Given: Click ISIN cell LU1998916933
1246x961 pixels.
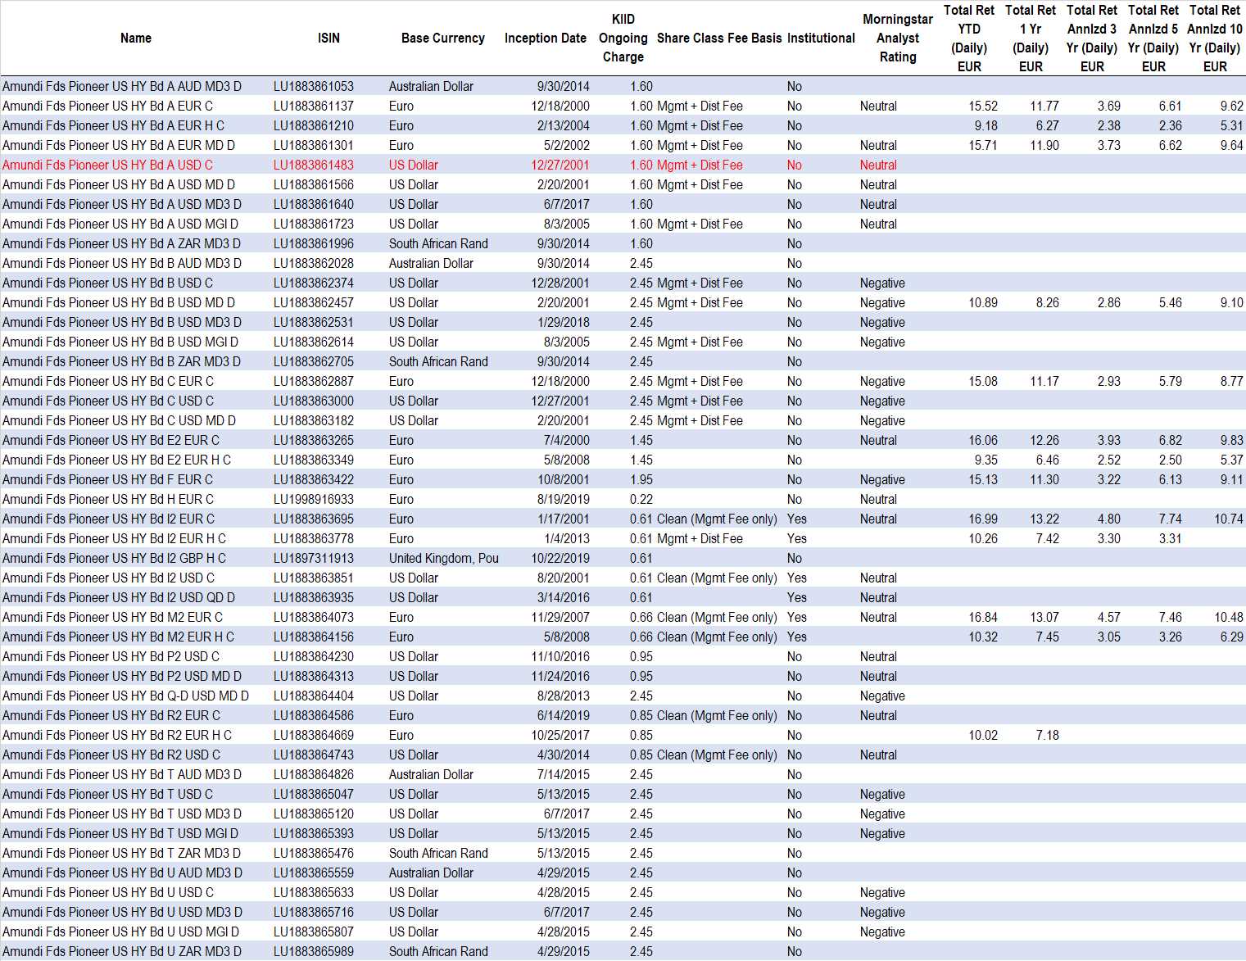Looking at the screenshot, I should tap(314, 499).
